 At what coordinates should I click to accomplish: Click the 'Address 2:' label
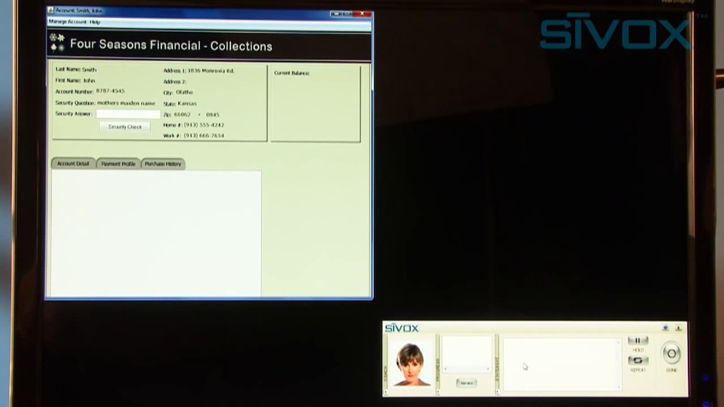coord(175,82)
